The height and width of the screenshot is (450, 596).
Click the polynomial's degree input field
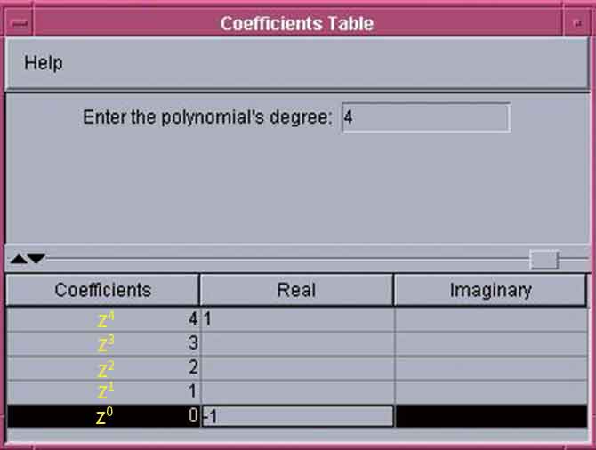[x=425, y=117]
